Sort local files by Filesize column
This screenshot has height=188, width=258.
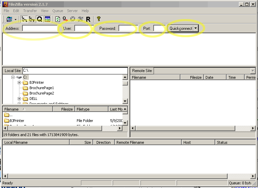(64, 109)
